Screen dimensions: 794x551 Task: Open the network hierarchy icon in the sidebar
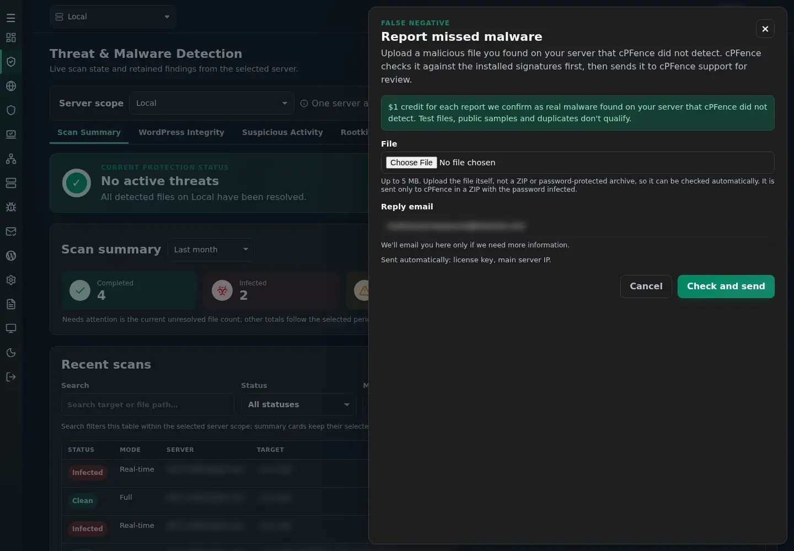[x=11, y=159]
